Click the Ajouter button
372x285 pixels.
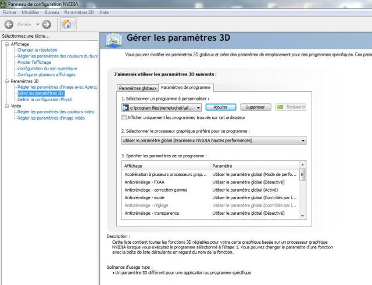[221, 107]
